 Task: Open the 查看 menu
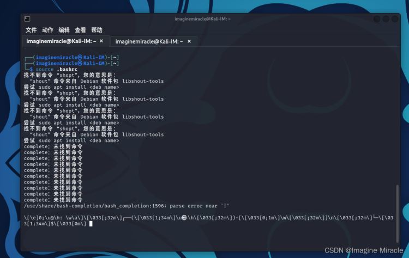click(x=80, y=30)
